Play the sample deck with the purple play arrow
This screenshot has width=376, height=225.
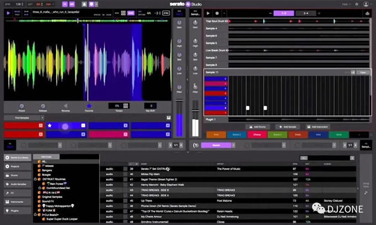pyautogui.click(x=8, y=13)
